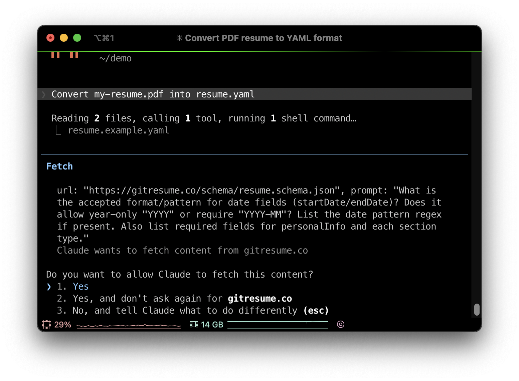Click the 14 GB memory value
The image size is (519, 381).
click(x=212, y=325)
